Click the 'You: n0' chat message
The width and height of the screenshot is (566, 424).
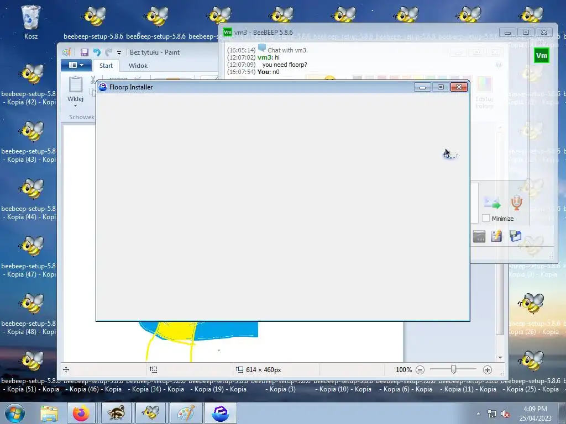268,72
